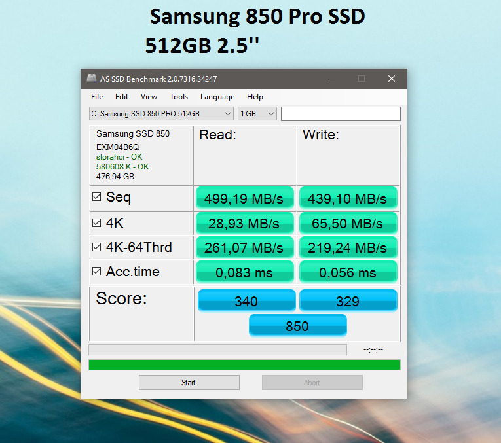The height and width of the screenshot is (443, 501).
Task: Click the Samsung SSD 850 device name
Action: [x=133, y=133]
